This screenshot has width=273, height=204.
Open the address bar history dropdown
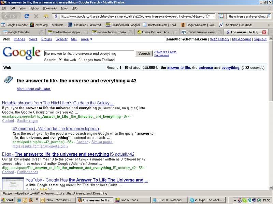[213, 16]
